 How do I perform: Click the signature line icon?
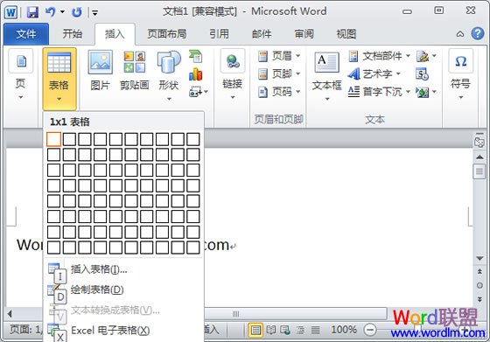(423, 56)
